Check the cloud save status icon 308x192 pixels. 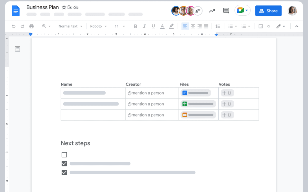click(76, 7)
